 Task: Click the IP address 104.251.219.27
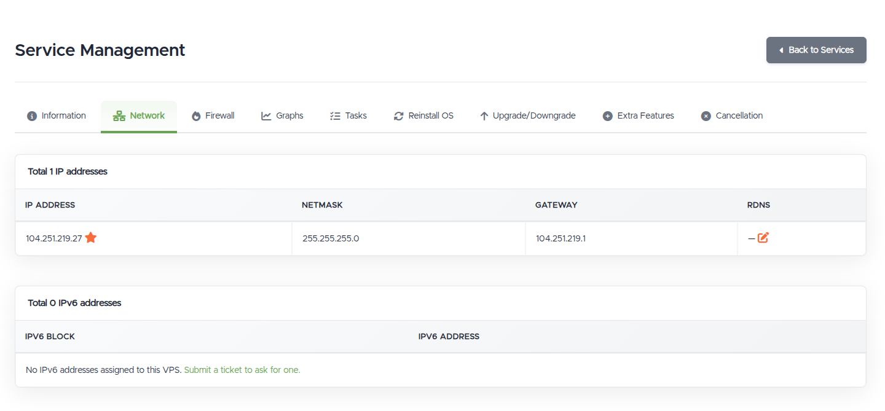54,238
